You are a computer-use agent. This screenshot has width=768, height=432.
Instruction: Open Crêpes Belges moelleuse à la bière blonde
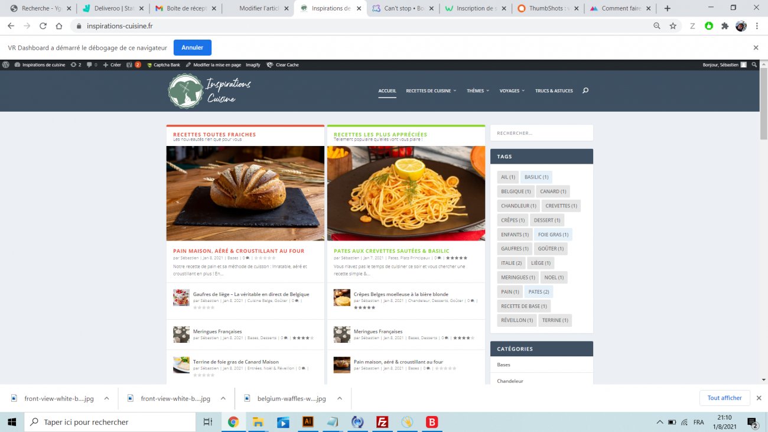pyautogui.click(x=401, y=294)
